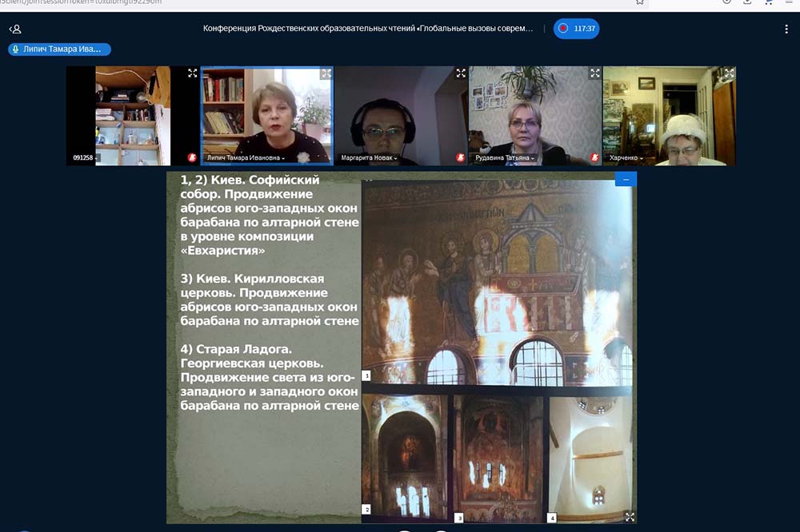800x532 pixels.
Task: Click muted mic icon on Маргарита Новак tile
Action: pos(460,158)
